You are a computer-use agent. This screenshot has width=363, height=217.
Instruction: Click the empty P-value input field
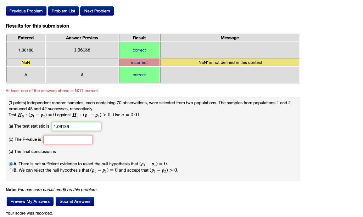(x=68, y=140)
